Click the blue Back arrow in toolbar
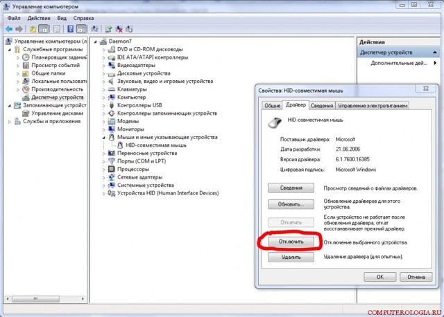 [x=9, y=29]
